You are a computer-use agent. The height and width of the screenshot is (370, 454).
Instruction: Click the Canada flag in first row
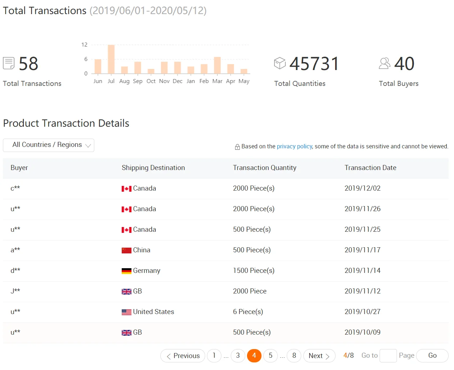[x=126, y=188]
